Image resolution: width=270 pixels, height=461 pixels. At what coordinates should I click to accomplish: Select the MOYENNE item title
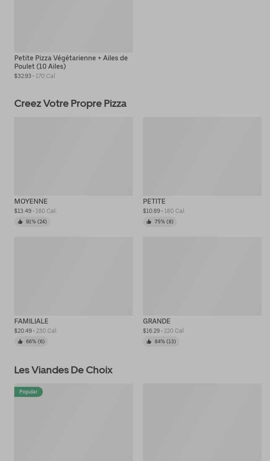[x=31, y=202]
